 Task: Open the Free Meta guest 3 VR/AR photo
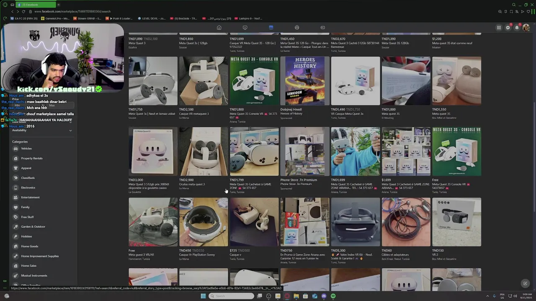(153, 222)
